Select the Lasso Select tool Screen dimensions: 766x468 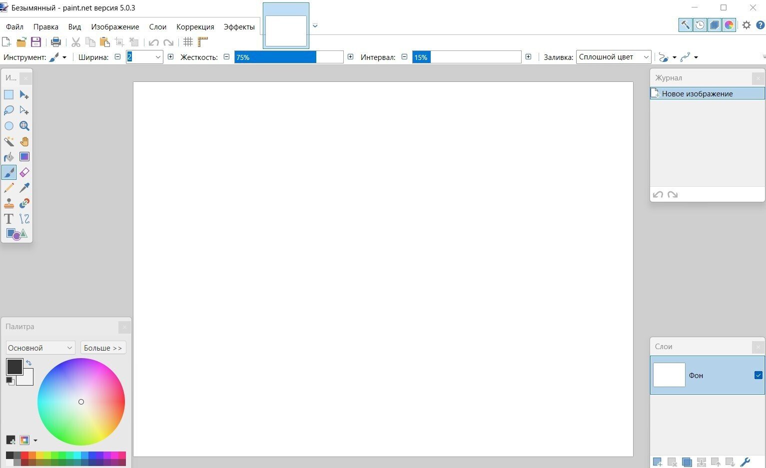(9, 110)
